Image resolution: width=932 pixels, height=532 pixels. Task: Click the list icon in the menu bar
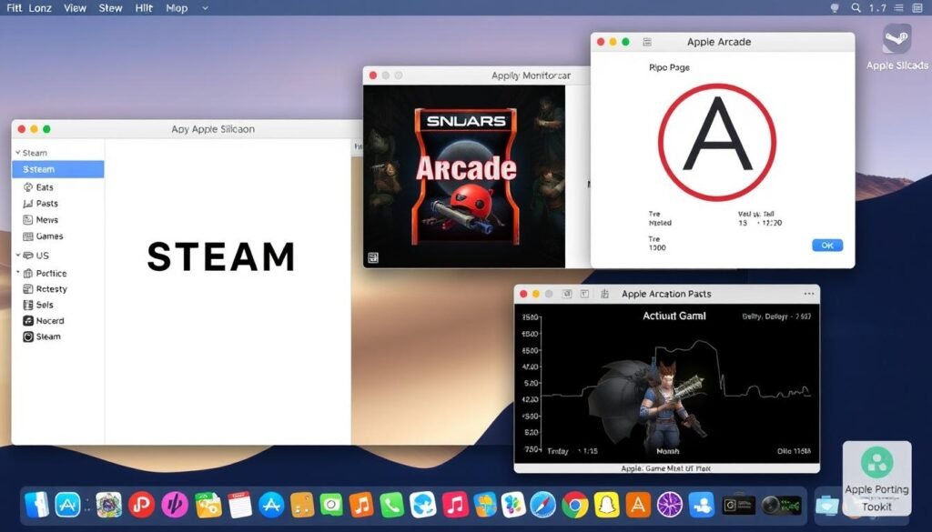pyautogui.click(x=898, y=7)
